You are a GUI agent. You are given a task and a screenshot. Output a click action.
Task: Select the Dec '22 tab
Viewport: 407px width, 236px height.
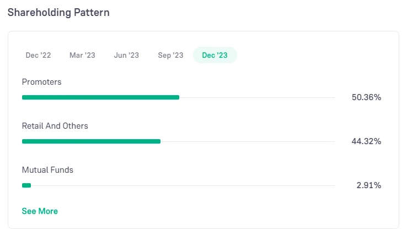click(38, 55)
